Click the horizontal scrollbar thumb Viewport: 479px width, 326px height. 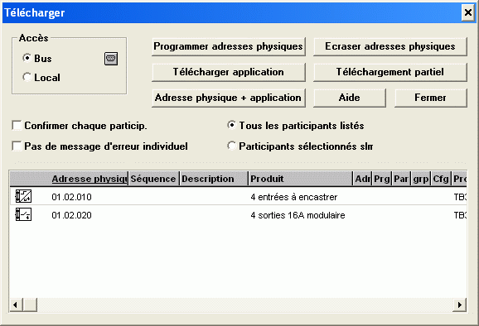(30, 304)
